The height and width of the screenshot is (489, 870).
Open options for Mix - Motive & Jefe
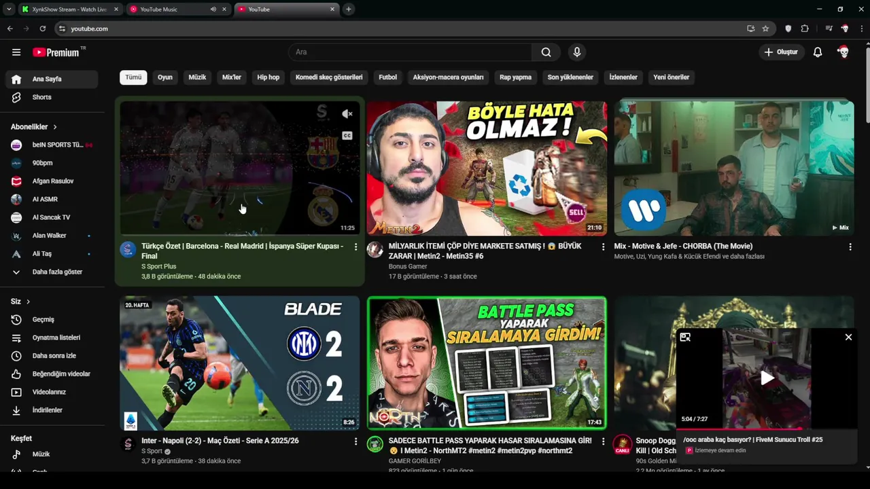[850, 247]
